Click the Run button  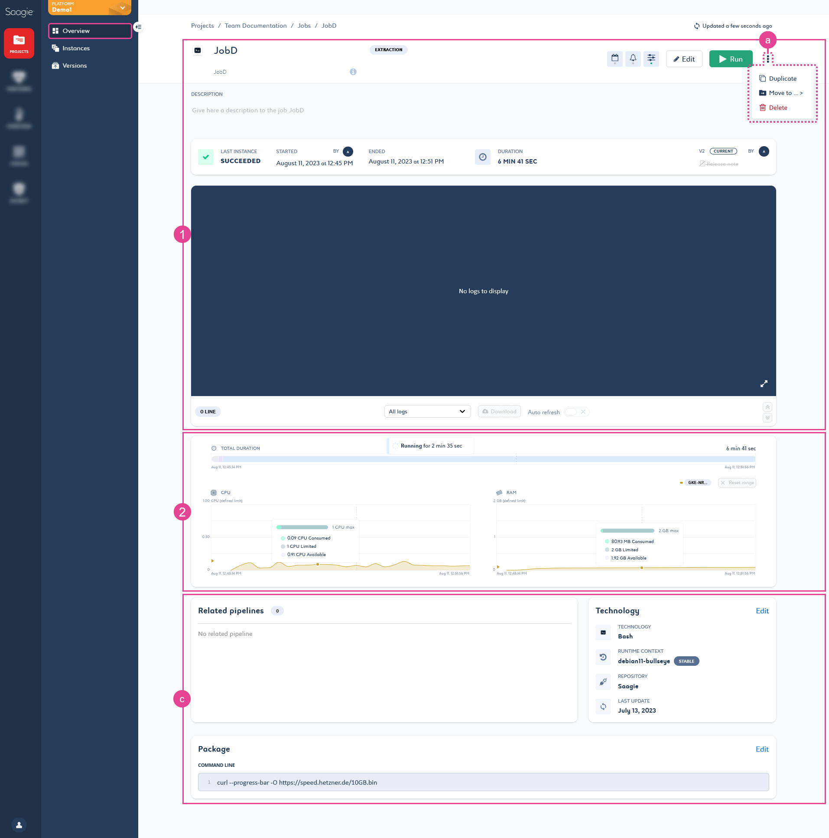[731, 59]
